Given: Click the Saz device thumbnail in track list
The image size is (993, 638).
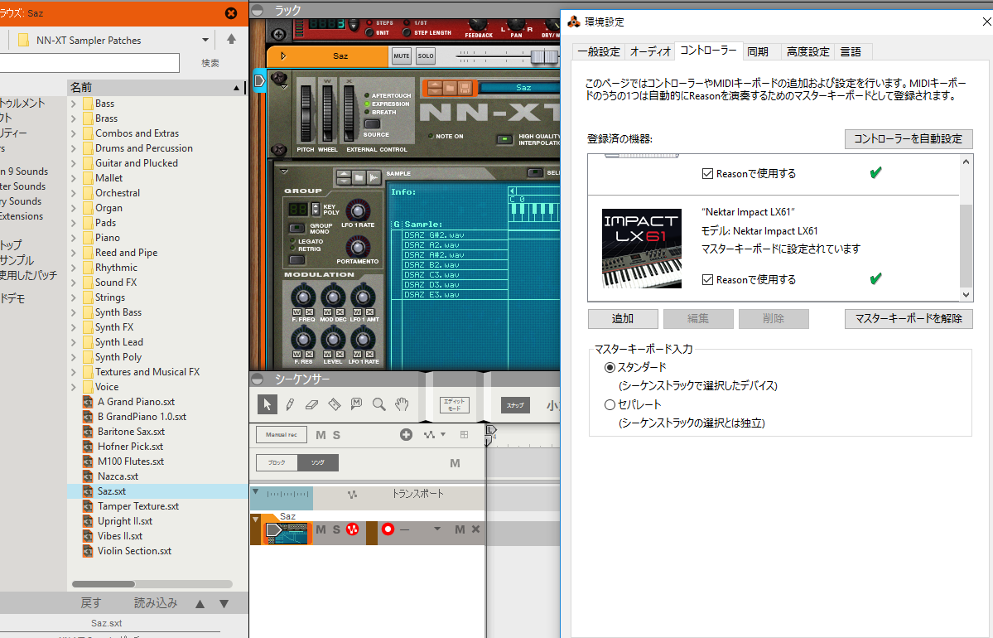Looking at the screenshot, I should coord(287,533).
